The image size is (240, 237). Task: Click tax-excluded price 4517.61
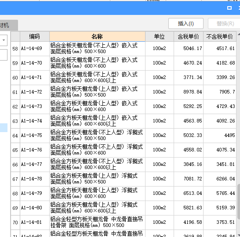pyautogui.click(x=220, y=49)
